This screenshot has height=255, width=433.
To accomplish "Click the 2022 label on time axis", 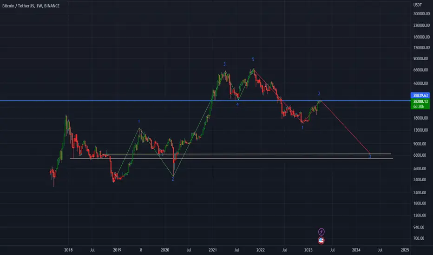I will click(x=261, y=250).
